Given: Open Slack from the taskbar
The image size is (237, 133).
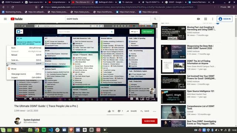Looking at the screenshot, I should pos(57,130).
